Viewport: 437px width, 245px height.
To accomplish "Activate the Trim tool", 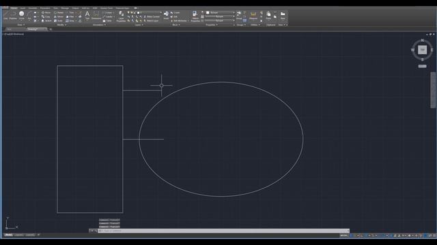I will (70, 13).
